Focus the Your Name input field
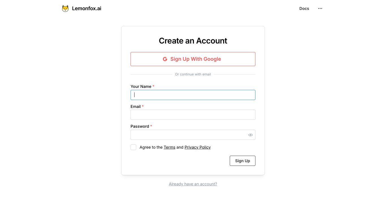The height and width of the screenshot is (217, 386). (x=193, y=95)
